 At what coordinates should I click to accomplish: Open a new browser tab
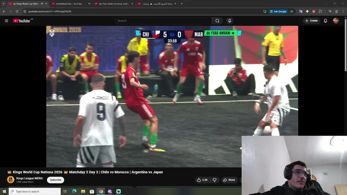click(182, 4)
